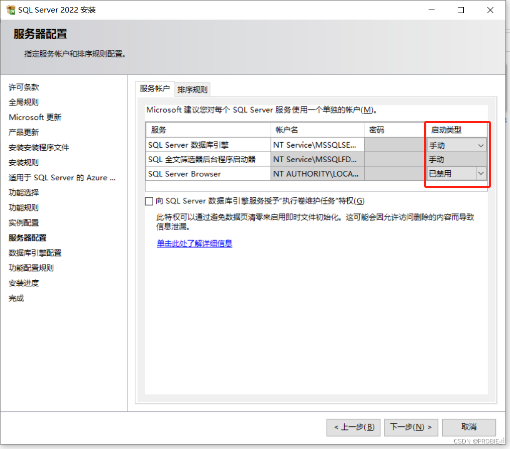This screenshot has height=449, width=510.
Task: Open startup type dropdown for SQL Server Browser
Action: pos(481,174)
